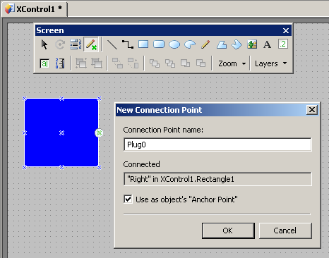
Task: Click into the Connection Point name field
Action: click(x=217, y=145)
